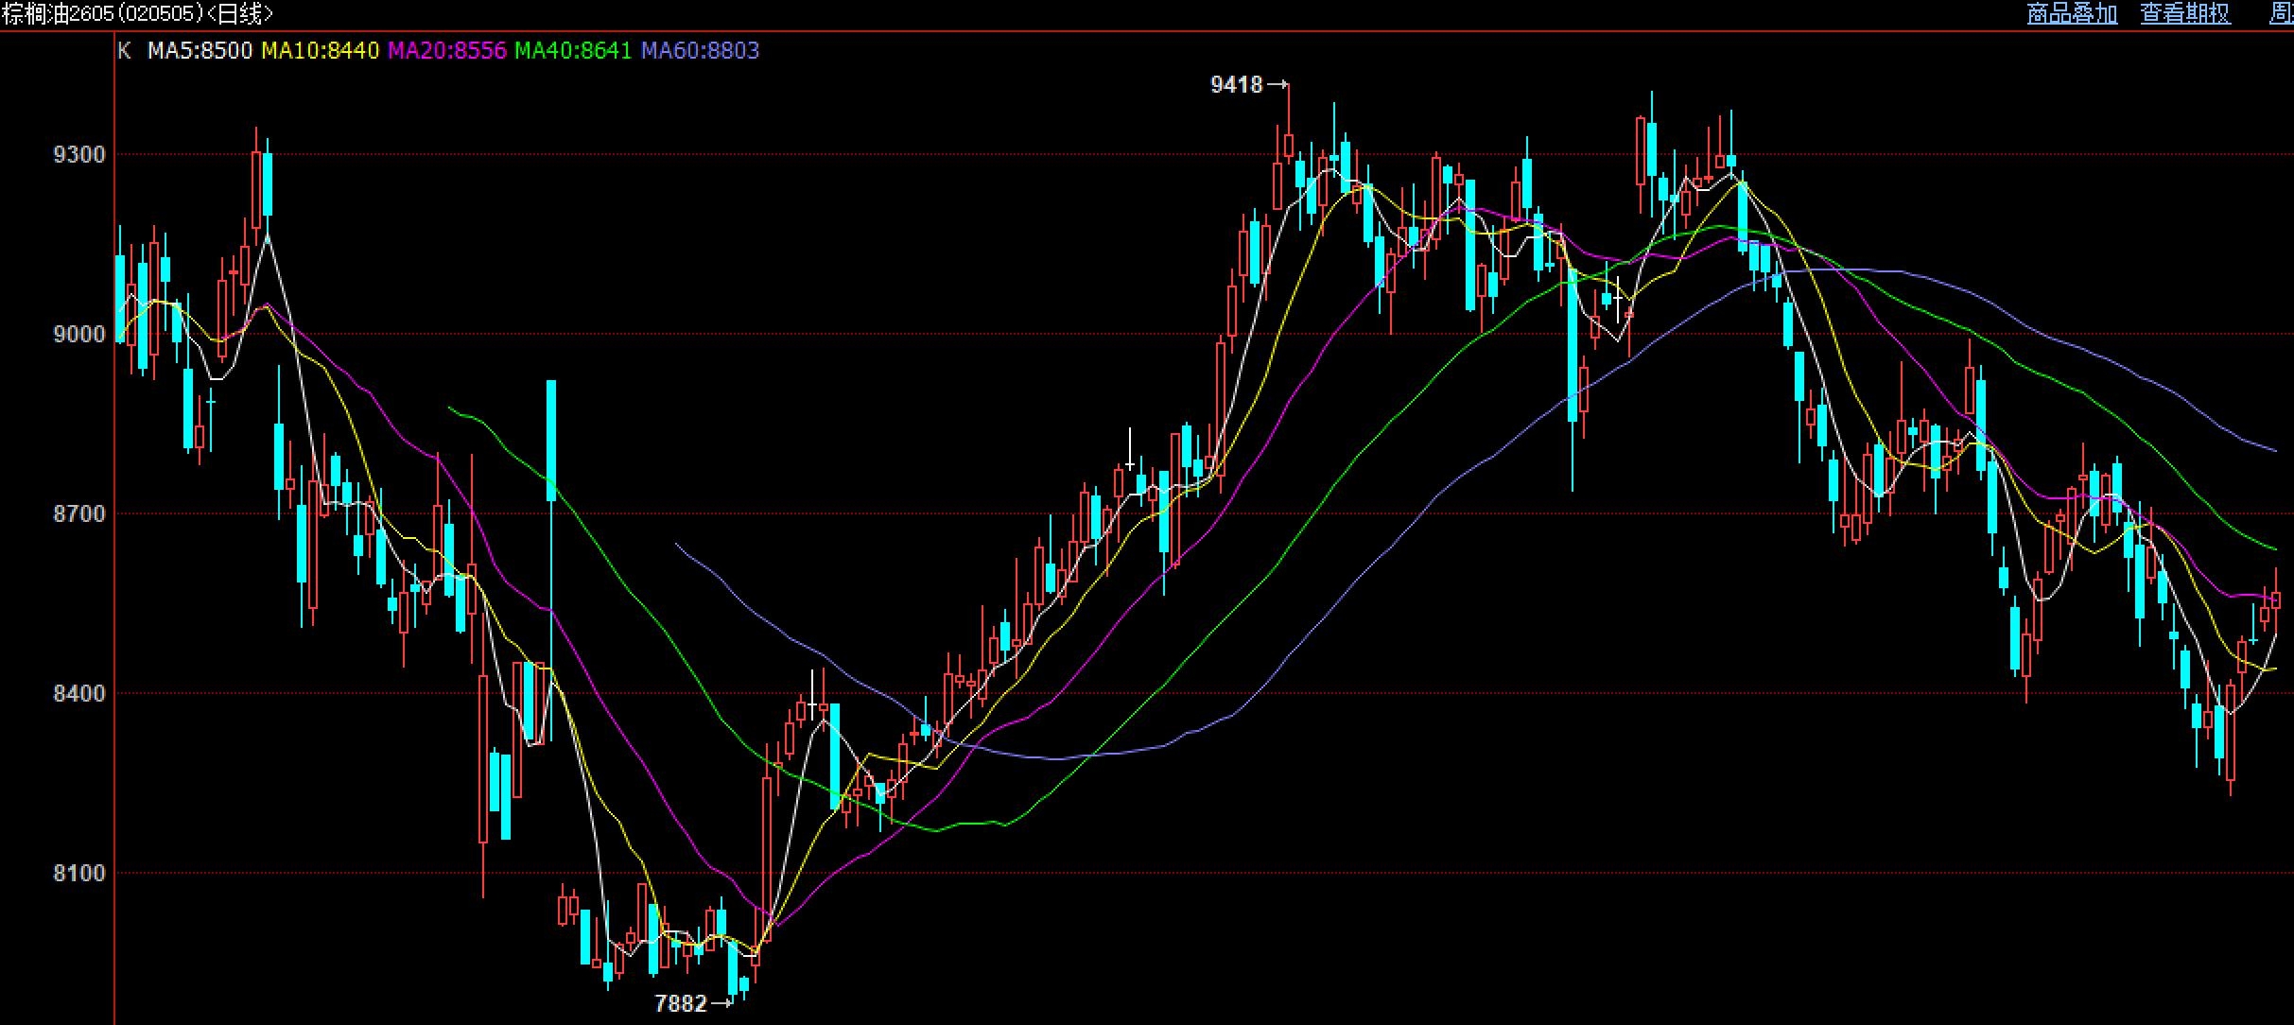Image resolution: width=2294 pixels, height=1025 pixels.
Task: Click the 9418 high price marker
Action: (x=1237, y=85)
